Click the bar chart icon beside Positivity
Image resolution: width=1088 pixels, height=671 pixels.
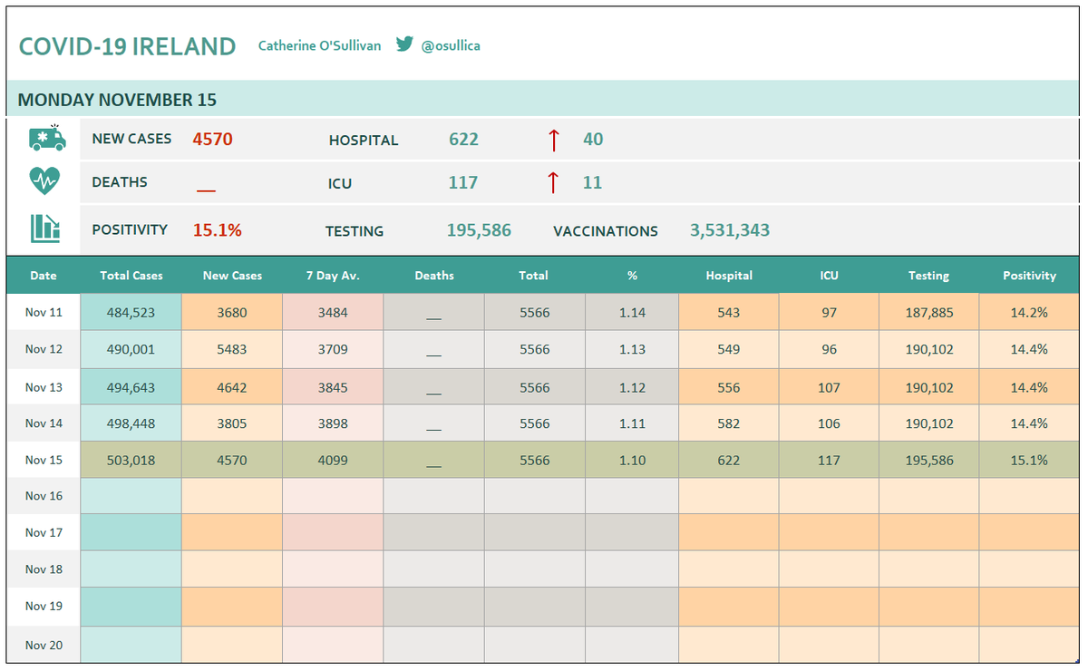(x=45, y=228)
